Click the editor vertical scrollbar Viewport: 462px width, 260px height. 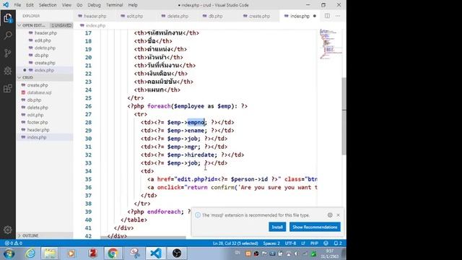tap(344, 116)
